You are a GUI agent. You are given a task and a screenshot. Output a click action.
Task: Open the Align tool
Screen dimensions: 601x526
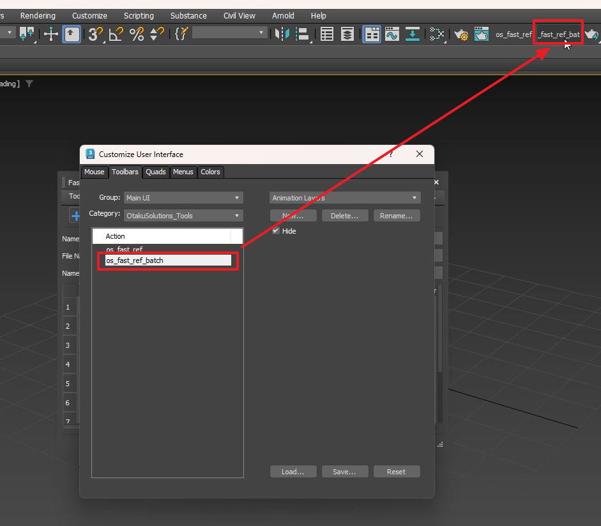(303, 34)
